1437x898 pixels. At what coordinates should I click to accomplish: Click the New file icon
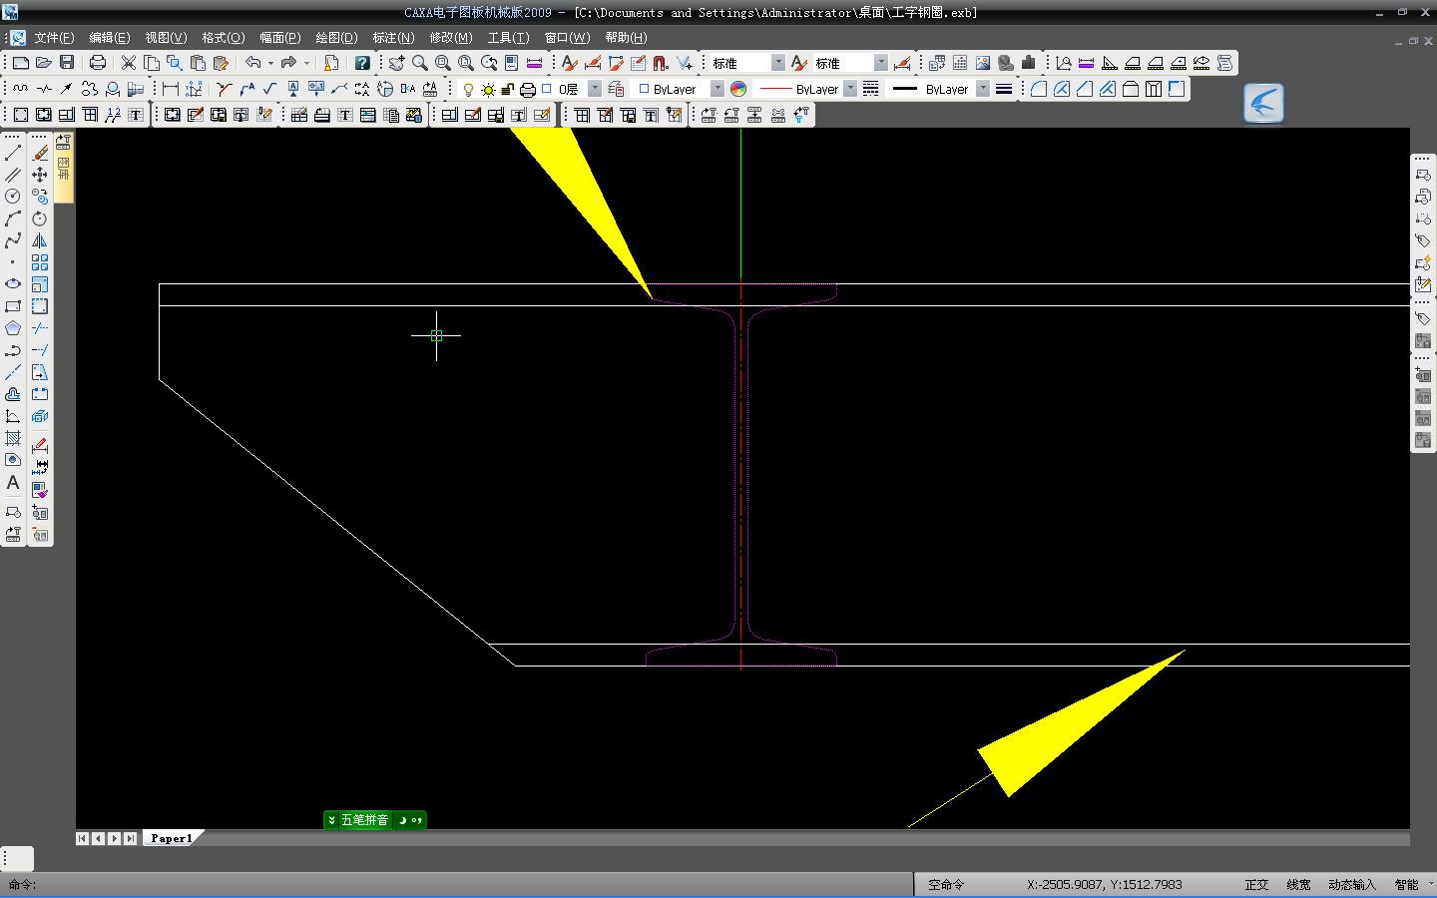pyautogui.click(x=20, y=63)
